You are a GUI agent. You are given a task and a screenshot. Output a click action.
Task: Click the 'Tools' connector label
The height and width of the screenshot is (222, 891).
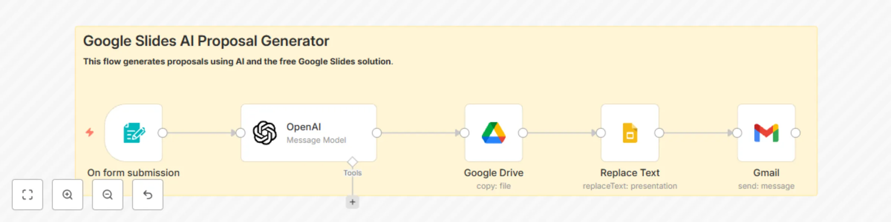click(352, 173)
